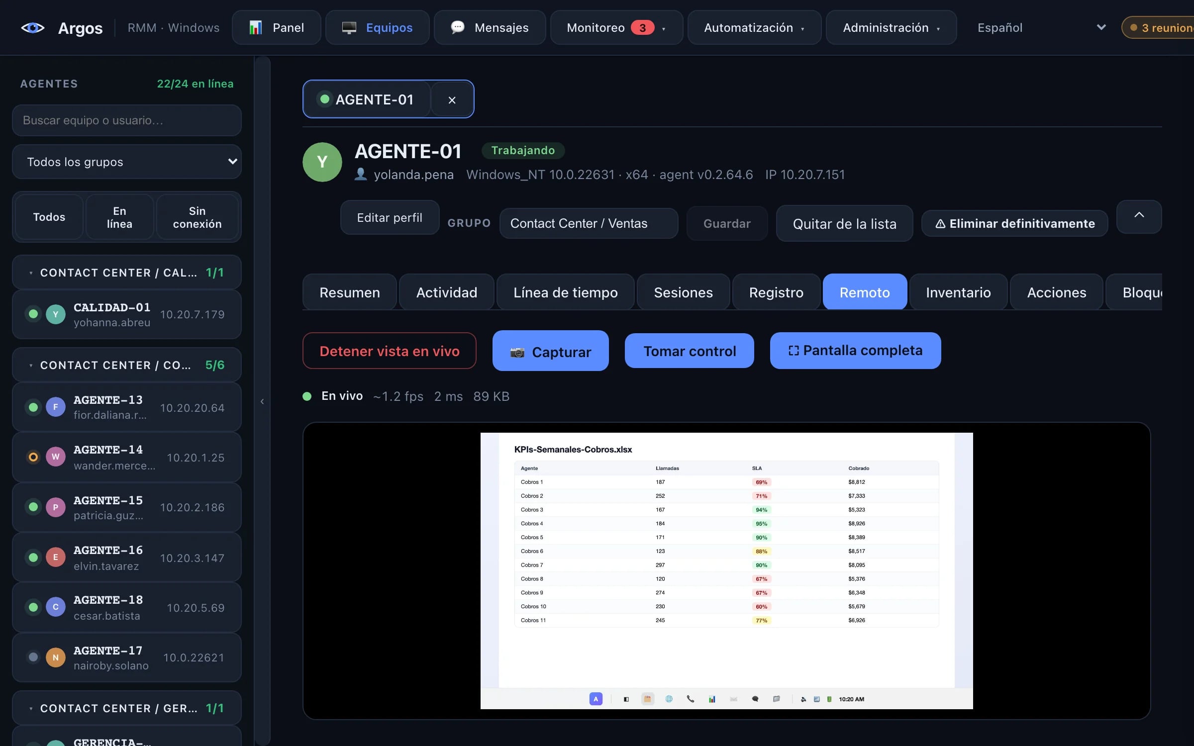Switch to the Resumen tab
Viewport: 1194px width, 746px height.
350,292
